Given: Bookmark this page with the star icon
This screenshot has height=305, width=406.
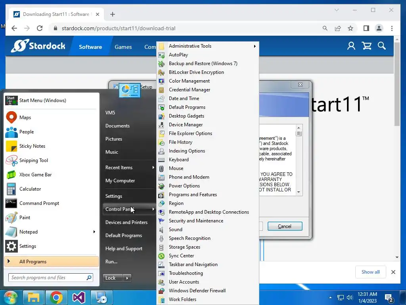Looking at the screenshot, I should (x=350, y=28).
